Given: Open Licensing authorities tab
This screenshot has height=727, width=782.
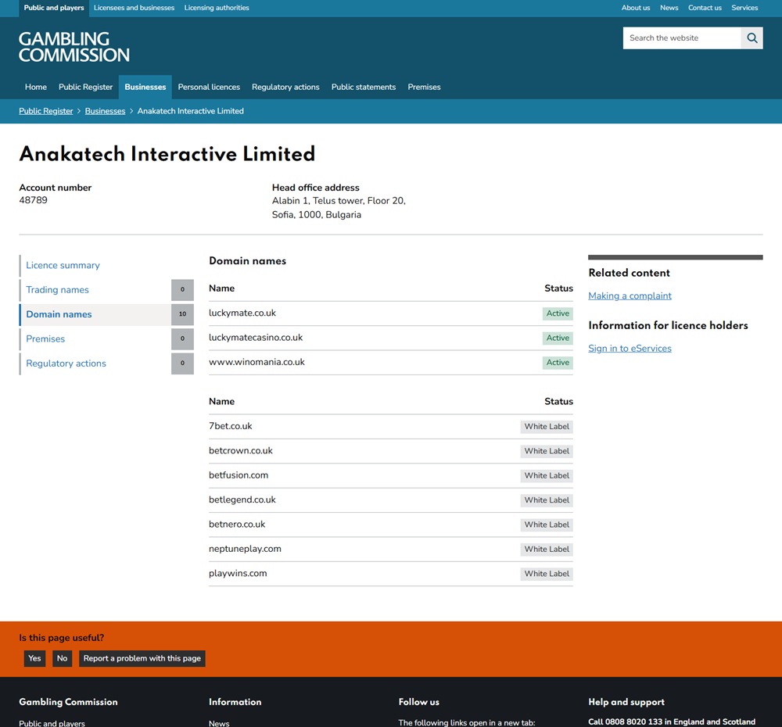Looking at the screenshot, I should (217, 8).
